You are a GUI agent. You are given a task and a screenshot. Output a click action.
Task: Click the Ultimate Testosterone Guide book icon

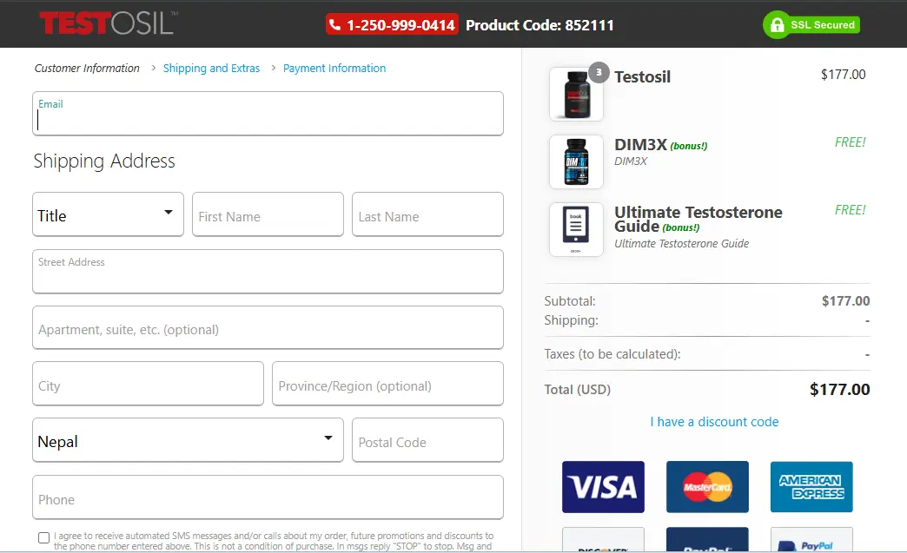pos(576,229)
